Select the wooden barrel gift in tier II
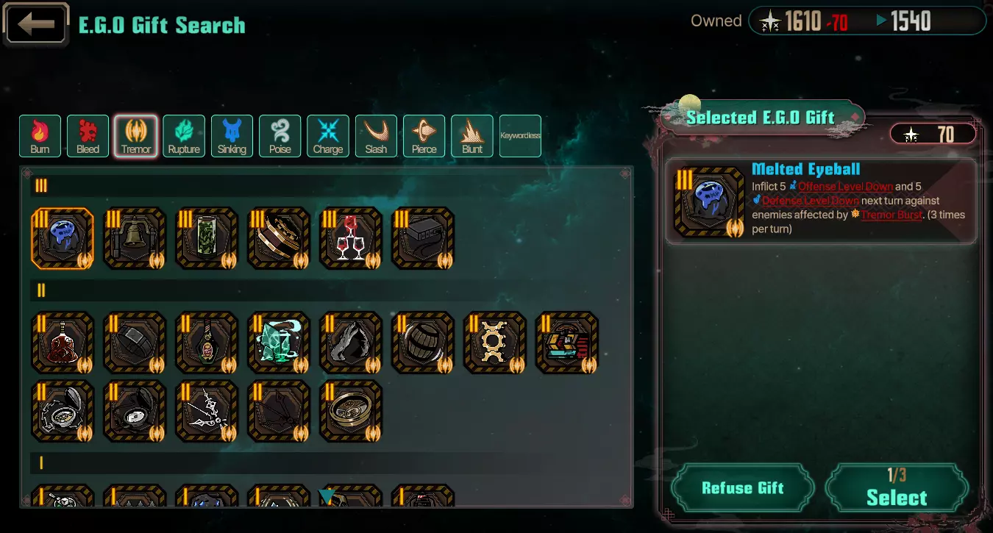Screen dimensions: 993x533 422,343
